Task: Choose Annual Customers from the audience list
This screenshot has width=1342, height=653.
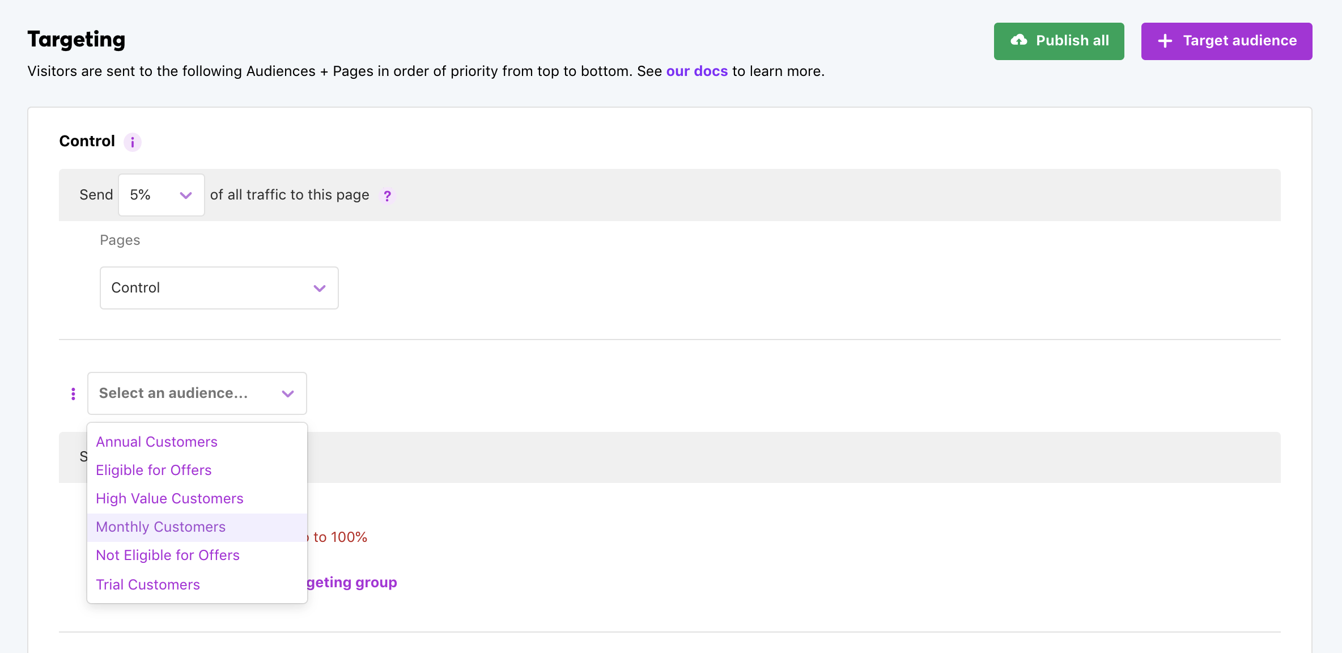Action: tap(156, 442)
